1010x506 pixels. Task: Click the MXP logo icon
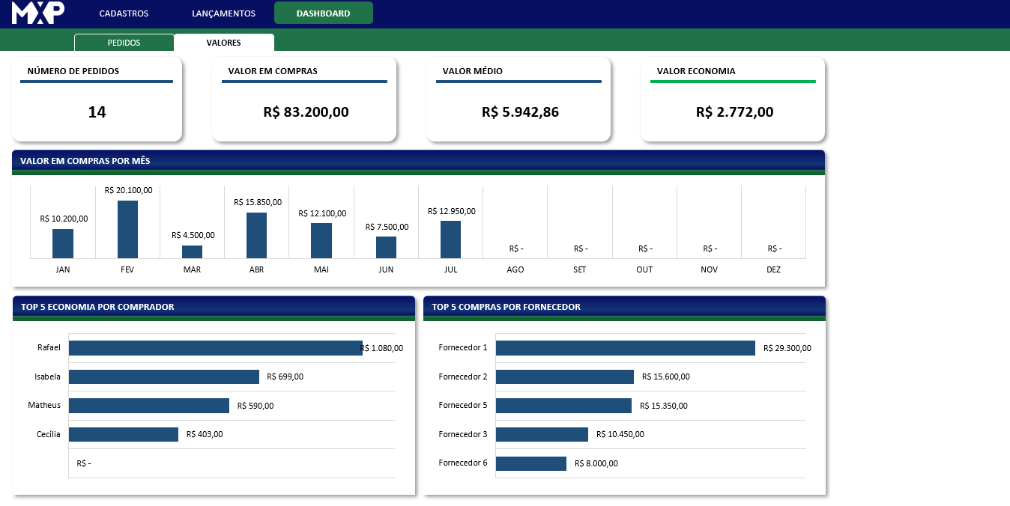coord(38,13)
